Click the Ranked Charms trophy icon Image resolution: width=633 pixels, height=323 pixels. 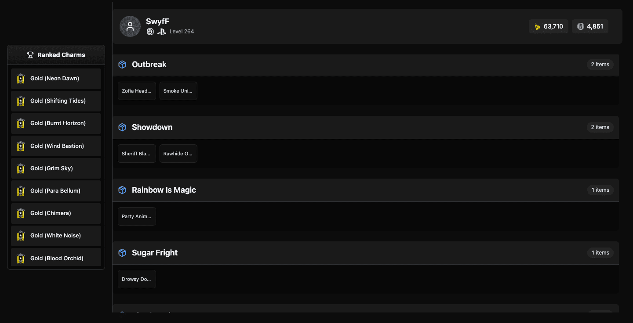coord(30,55)
